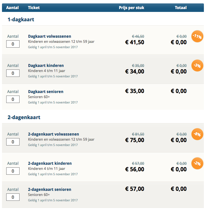Image resolution: width=207 pixels, height=211 pixels.
Task: Focus the Dagkaart kinderen quantity field
Action: coord(13,73)
